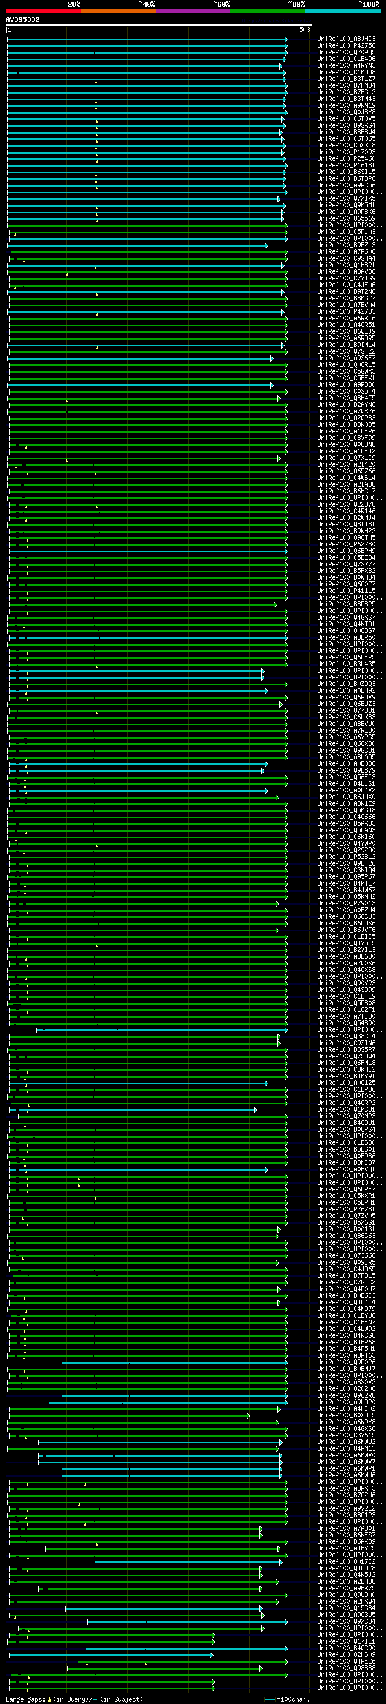
Task: Select the short cyan UniRef100_Q01712 alignment bar
Action: [188, 1563]
